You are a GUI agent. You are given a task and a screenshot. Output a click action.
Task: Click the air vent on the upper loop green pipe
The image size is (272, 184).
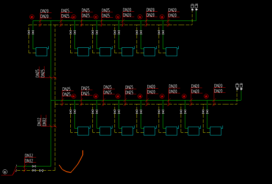point(196,7)
